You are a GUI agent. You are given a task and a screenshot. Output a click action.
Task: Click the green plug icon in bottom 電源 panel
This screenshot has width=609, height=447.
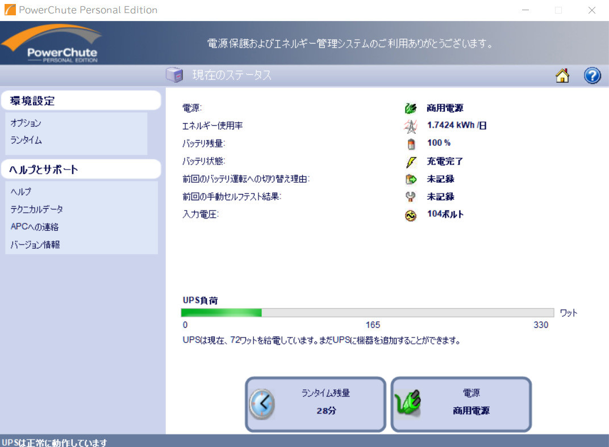point(407,403)
